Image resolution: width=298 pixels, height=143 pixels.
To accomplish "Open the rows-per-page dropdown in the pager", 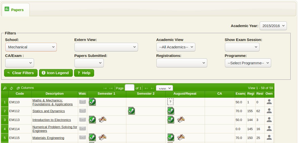I will [x=164, y=88].
